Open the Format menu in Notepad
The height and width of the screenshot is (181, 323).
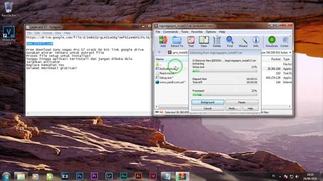point(47,33)
